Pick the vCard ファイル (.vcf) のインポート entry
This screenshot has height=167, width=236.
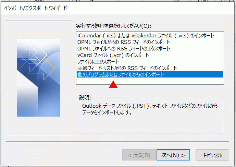click(x=150, y=55)
